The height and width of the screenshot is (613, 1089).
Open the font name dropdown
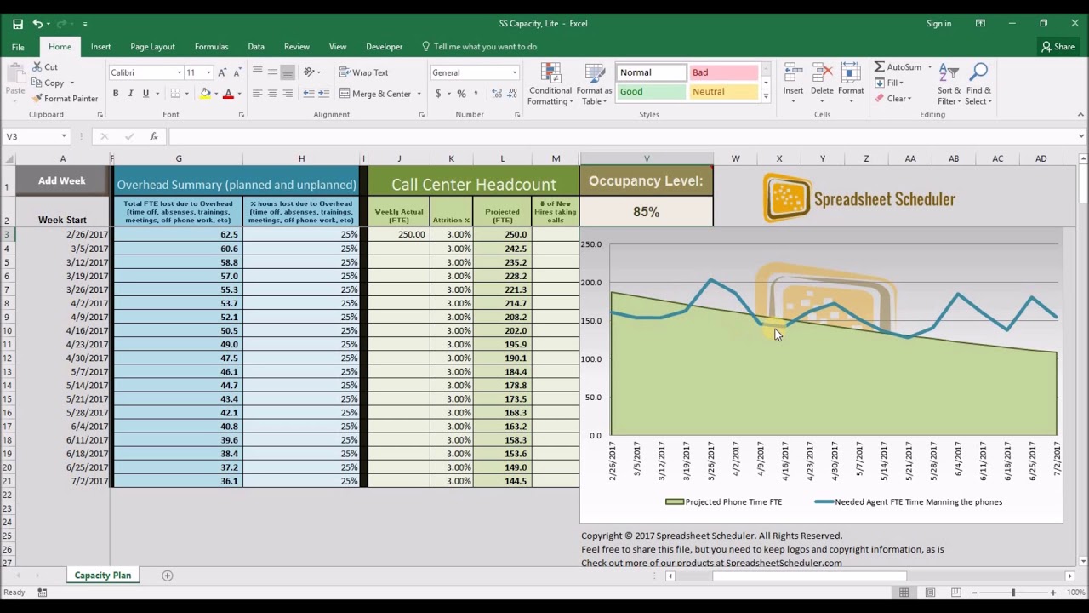tap(180, 72)
